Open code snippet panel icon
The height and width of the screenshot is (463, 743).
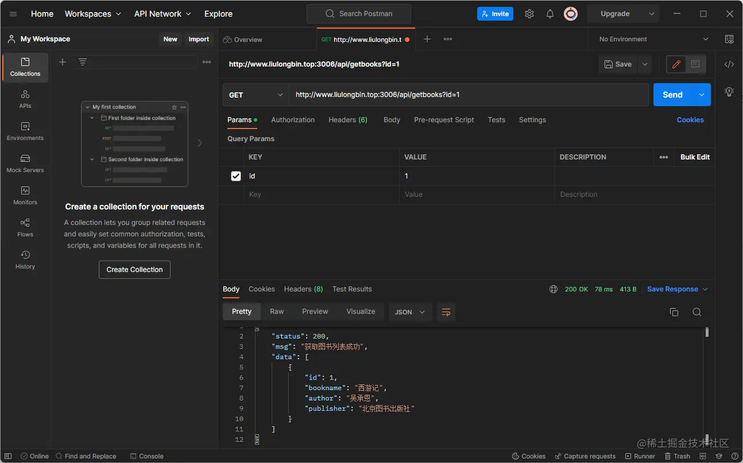click(729, 64)
